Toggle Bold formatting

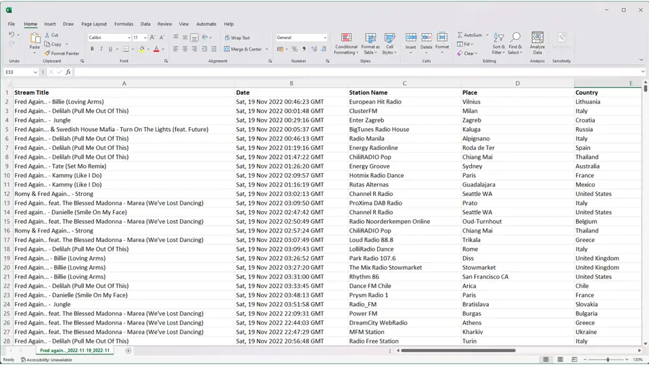92,49
